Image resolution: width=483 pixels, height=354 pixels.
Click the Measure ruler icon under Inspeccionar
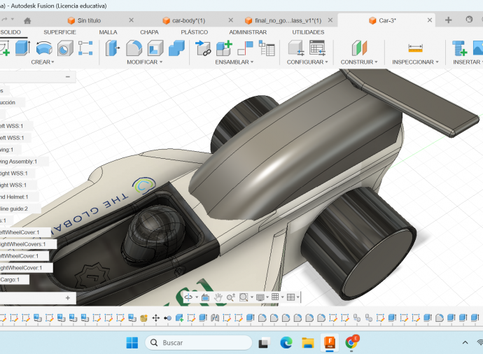pos(416,48)
